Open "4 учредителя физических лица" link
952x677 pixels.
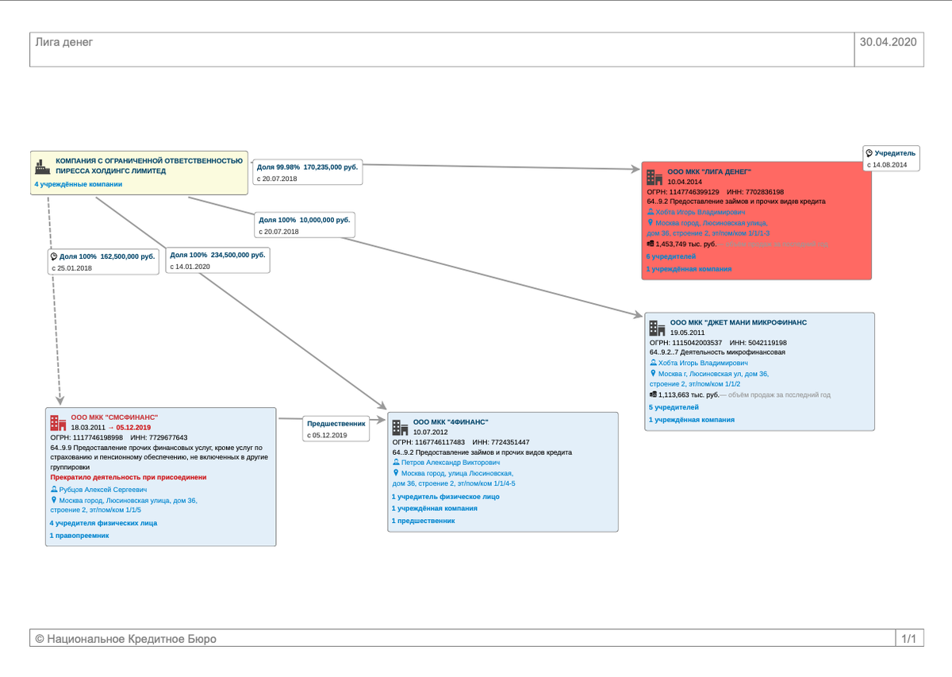pos(104,523)
